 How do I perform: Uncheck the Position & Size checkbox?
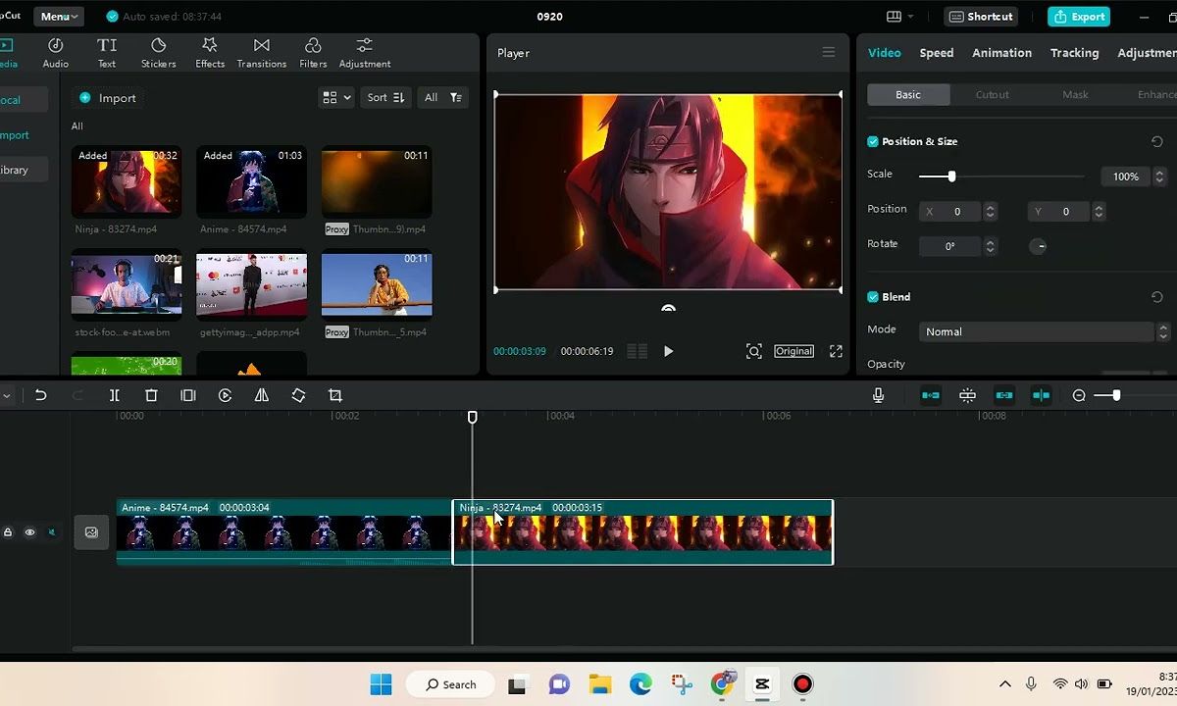(873, 141)
